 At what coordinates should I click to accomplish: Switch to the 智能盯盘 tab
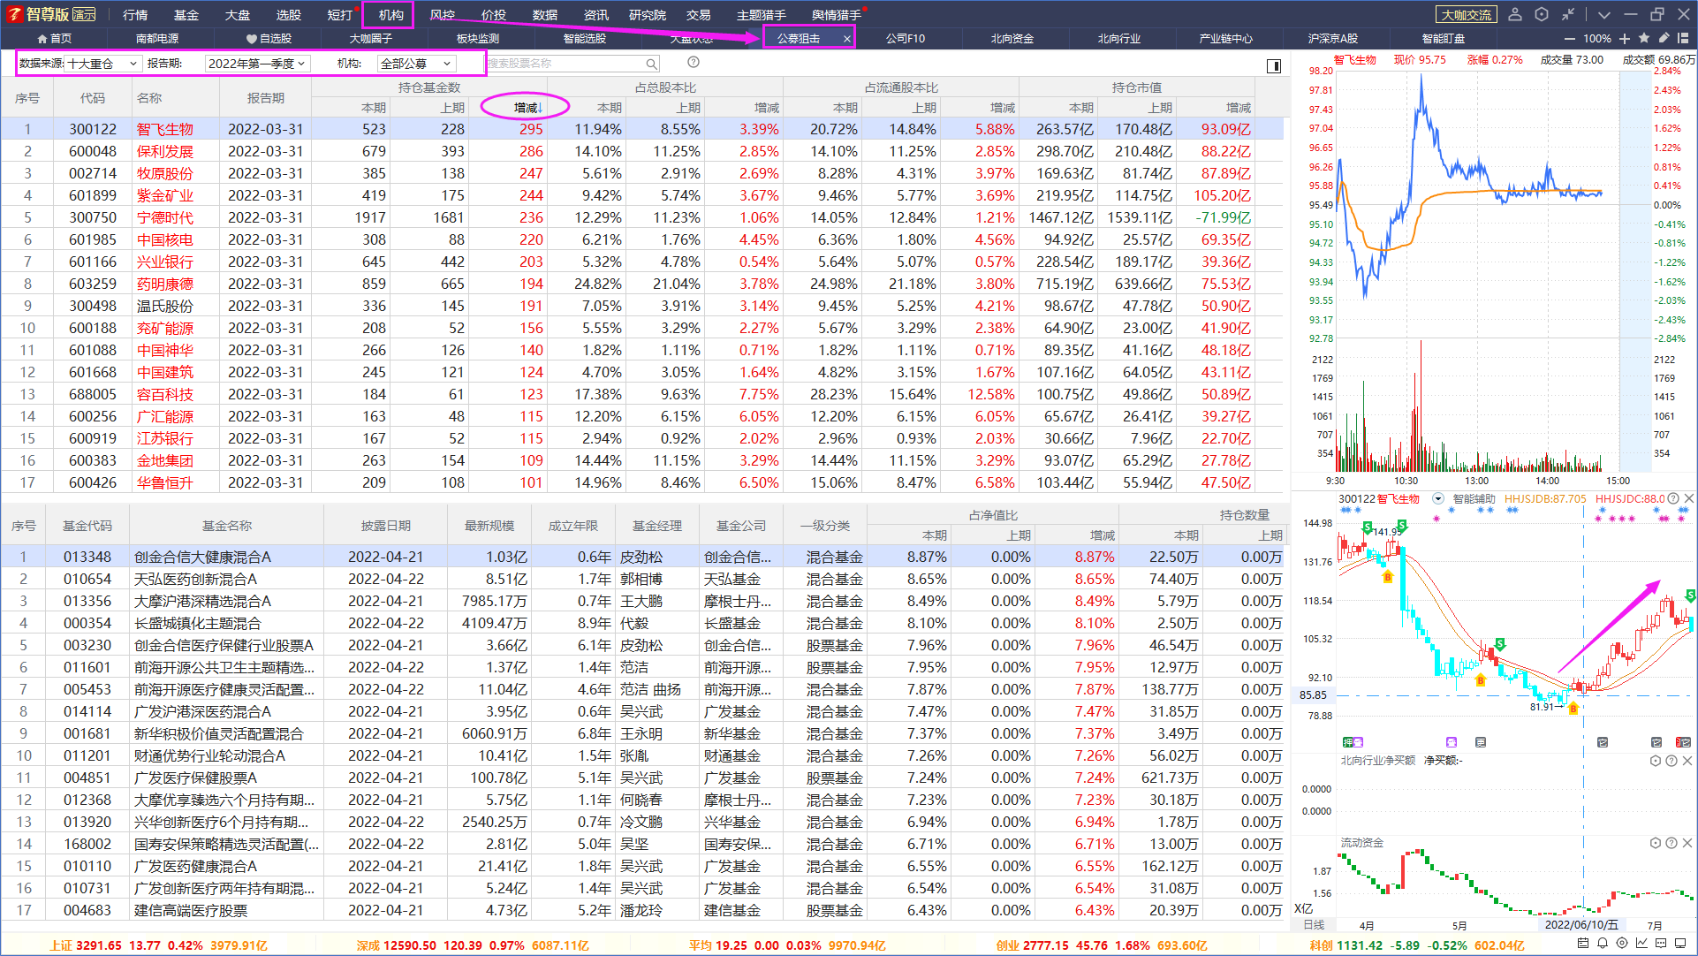click(x=1444, y=39)
